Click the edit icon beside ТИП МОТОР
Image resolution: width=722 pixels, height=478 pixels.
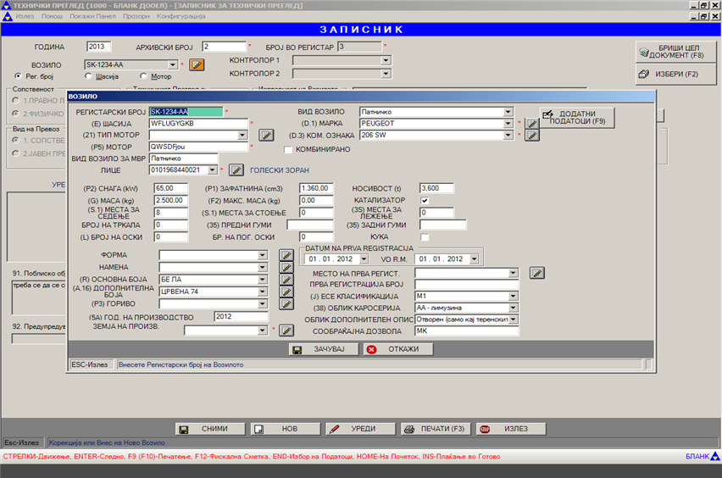click(266, 135)
